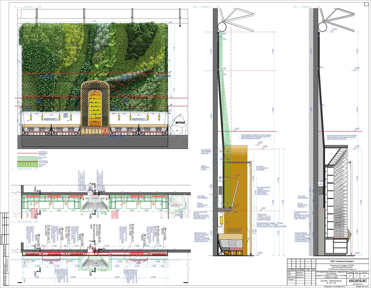Click the red dashed line legend sample
The width and height of the screenshot is (371, 288).
28,153
